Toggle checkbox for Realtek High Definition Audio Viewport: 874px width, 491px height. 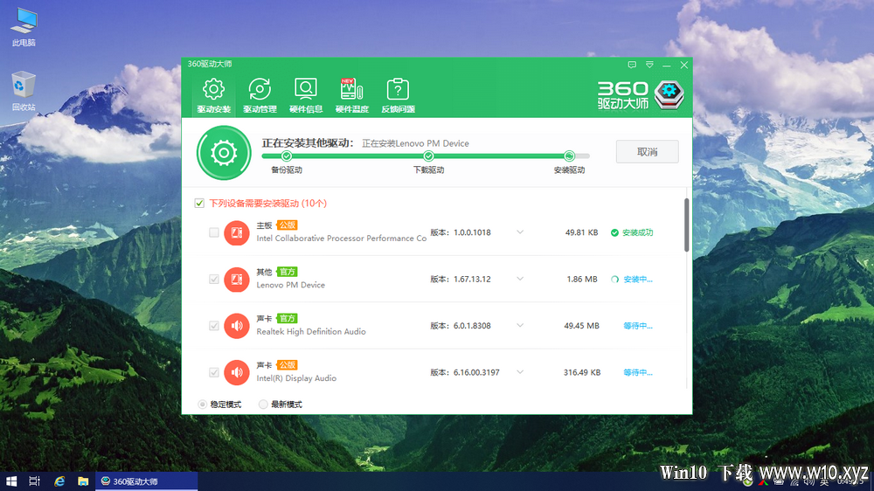(x=213, y=326)
